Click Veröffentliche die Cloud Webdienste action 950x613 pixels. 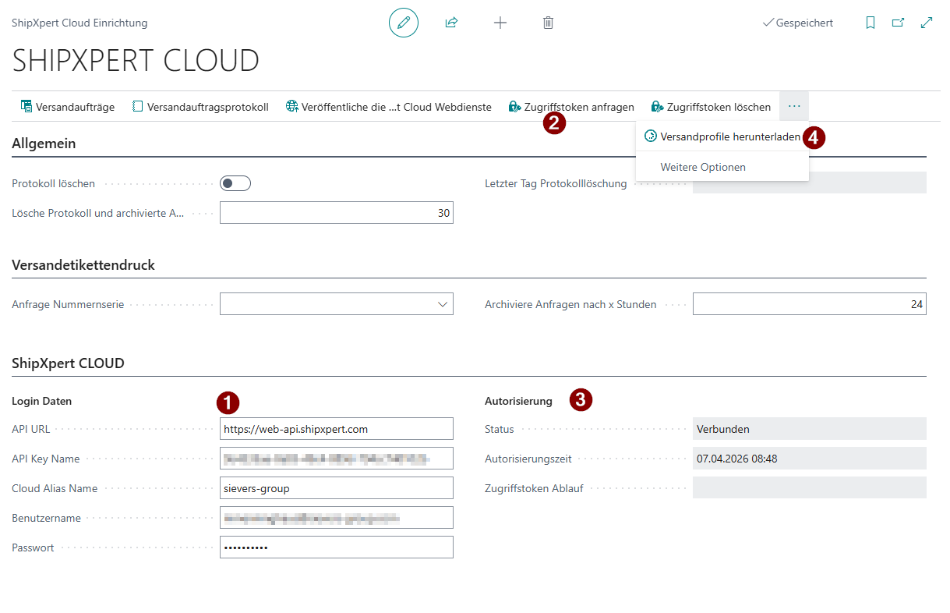[389, 107]
